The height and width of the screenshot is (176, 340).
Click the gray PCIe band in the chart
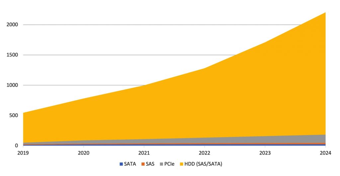click(x=265, y=140)
